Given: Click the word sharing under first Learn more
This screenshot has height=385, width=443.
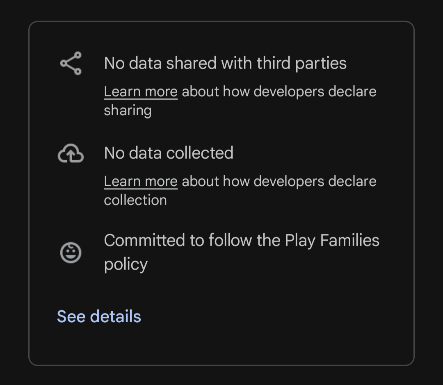Looking at the screenshot, I should 128,110.
